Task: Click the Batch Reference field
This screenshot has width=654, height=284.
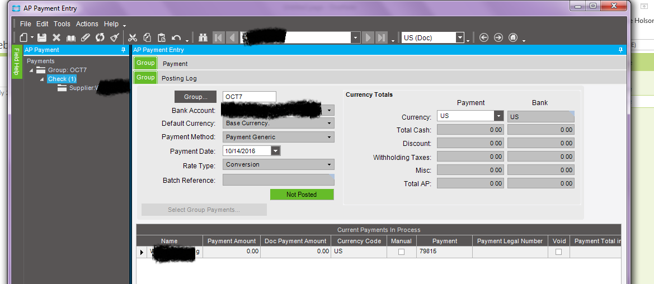Action: [x=279, y=180]
